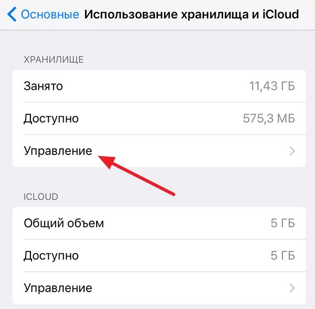Tap the blue back chevron icon
The image size is (315, 309).
point(12,14)
